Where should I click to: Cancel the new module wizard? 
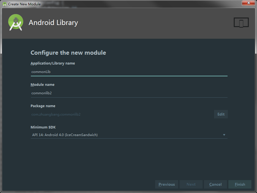point(215,184)
